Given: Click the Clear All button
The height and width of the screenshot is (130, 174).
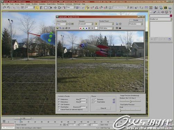Looking at the screenshot, I should 103,108.
